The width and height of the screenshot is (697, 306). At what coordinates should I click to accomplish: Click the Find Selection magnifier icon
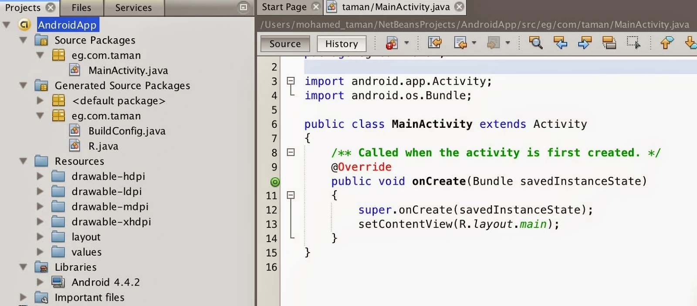click(x=535, y=43)
